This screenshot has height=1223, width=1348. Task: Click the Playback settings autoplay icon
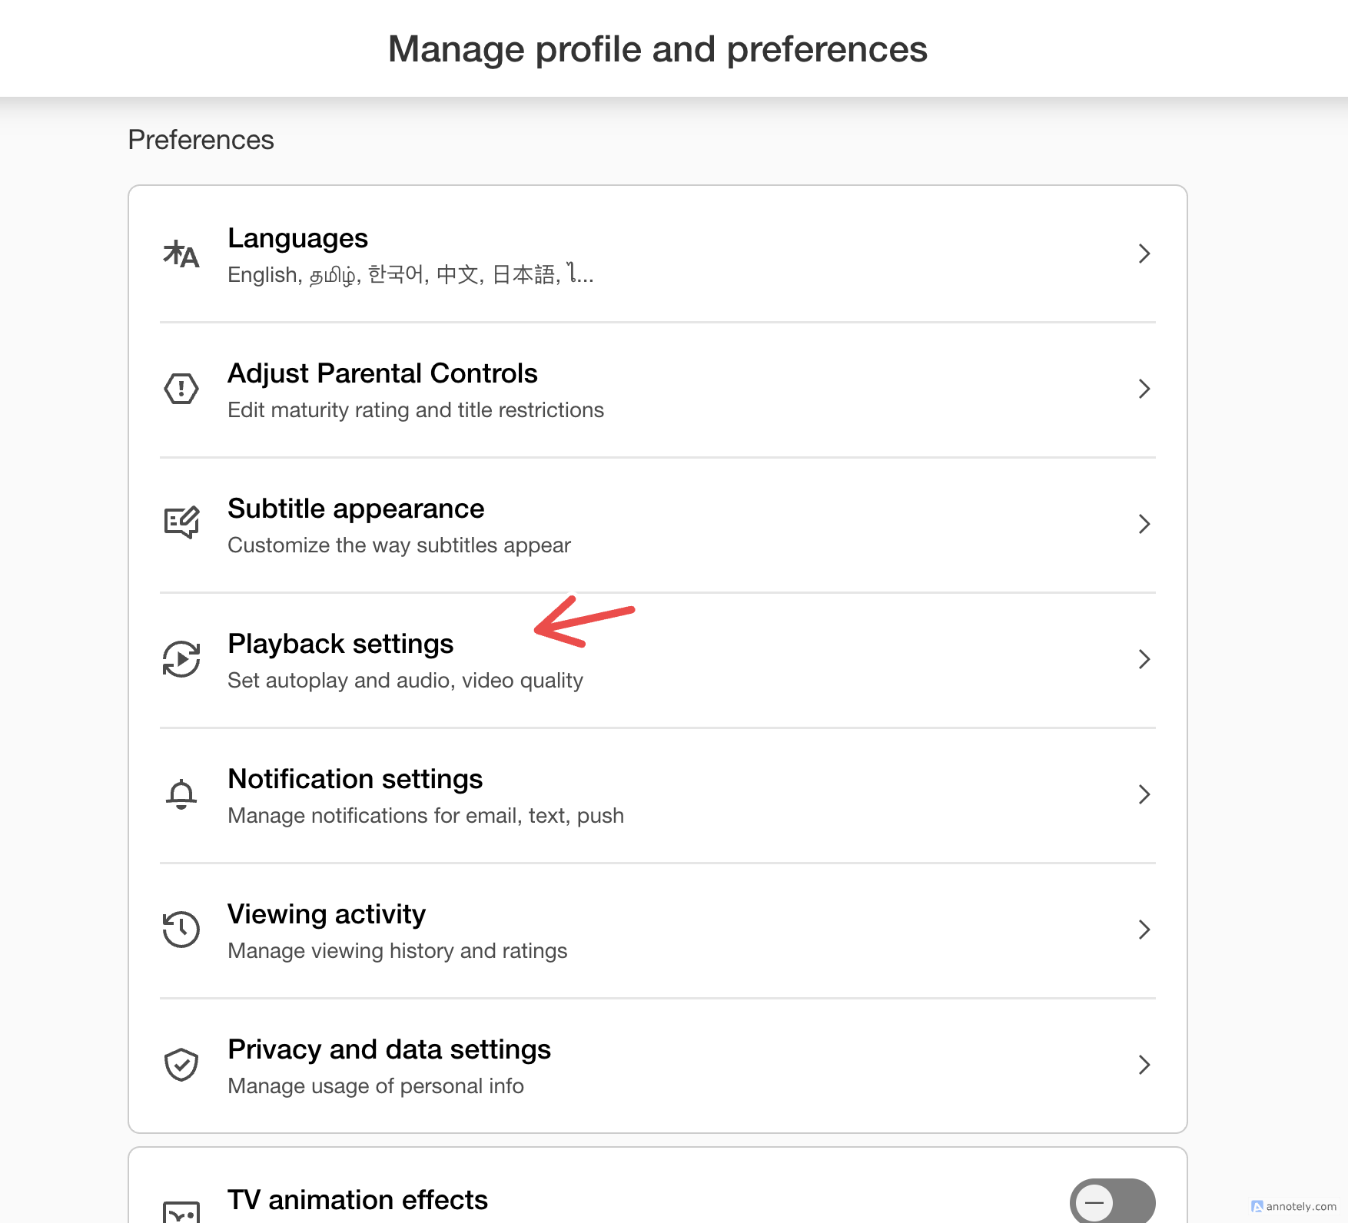click(x=181, y=659)
